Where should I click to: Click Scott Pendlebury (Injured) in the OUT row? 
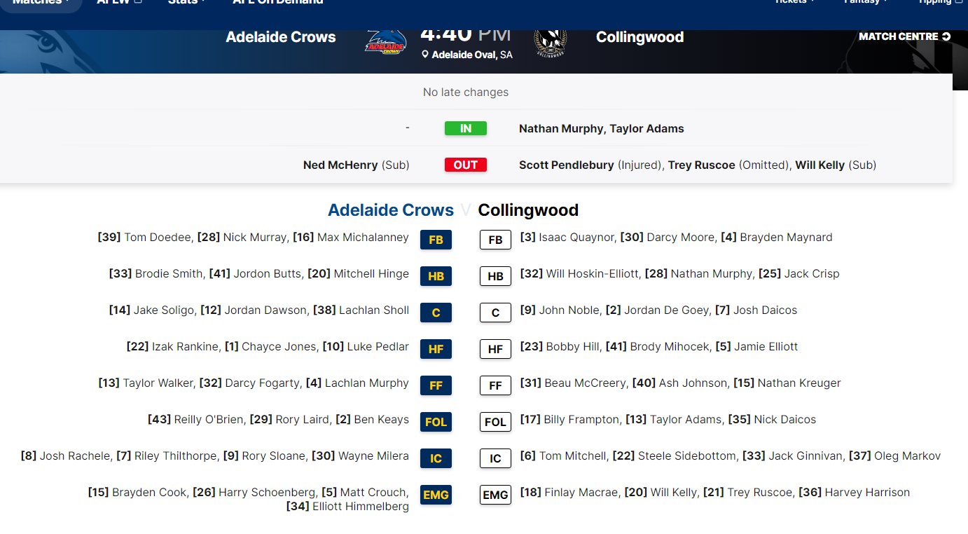[590, 165]
